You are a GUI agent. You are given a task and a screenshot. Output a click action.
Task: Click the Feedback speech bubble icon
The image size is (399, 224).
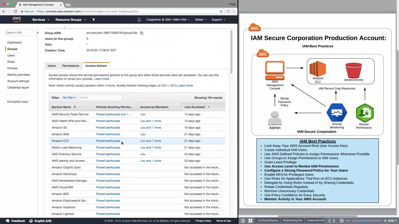coord(7,221)
